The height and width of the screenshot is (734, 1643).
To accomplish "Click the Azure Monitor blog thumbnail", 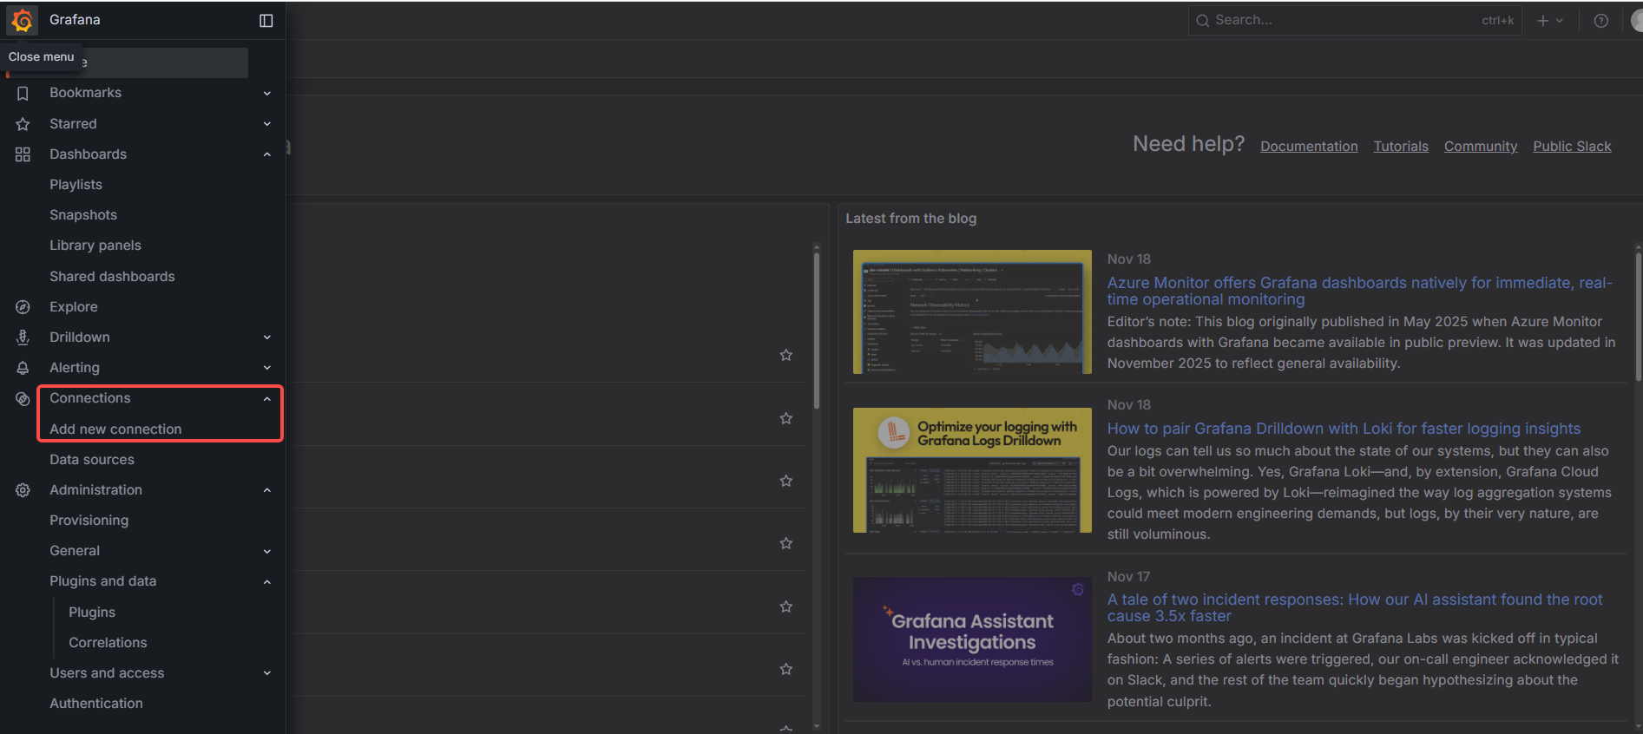I will click(972, 312).
